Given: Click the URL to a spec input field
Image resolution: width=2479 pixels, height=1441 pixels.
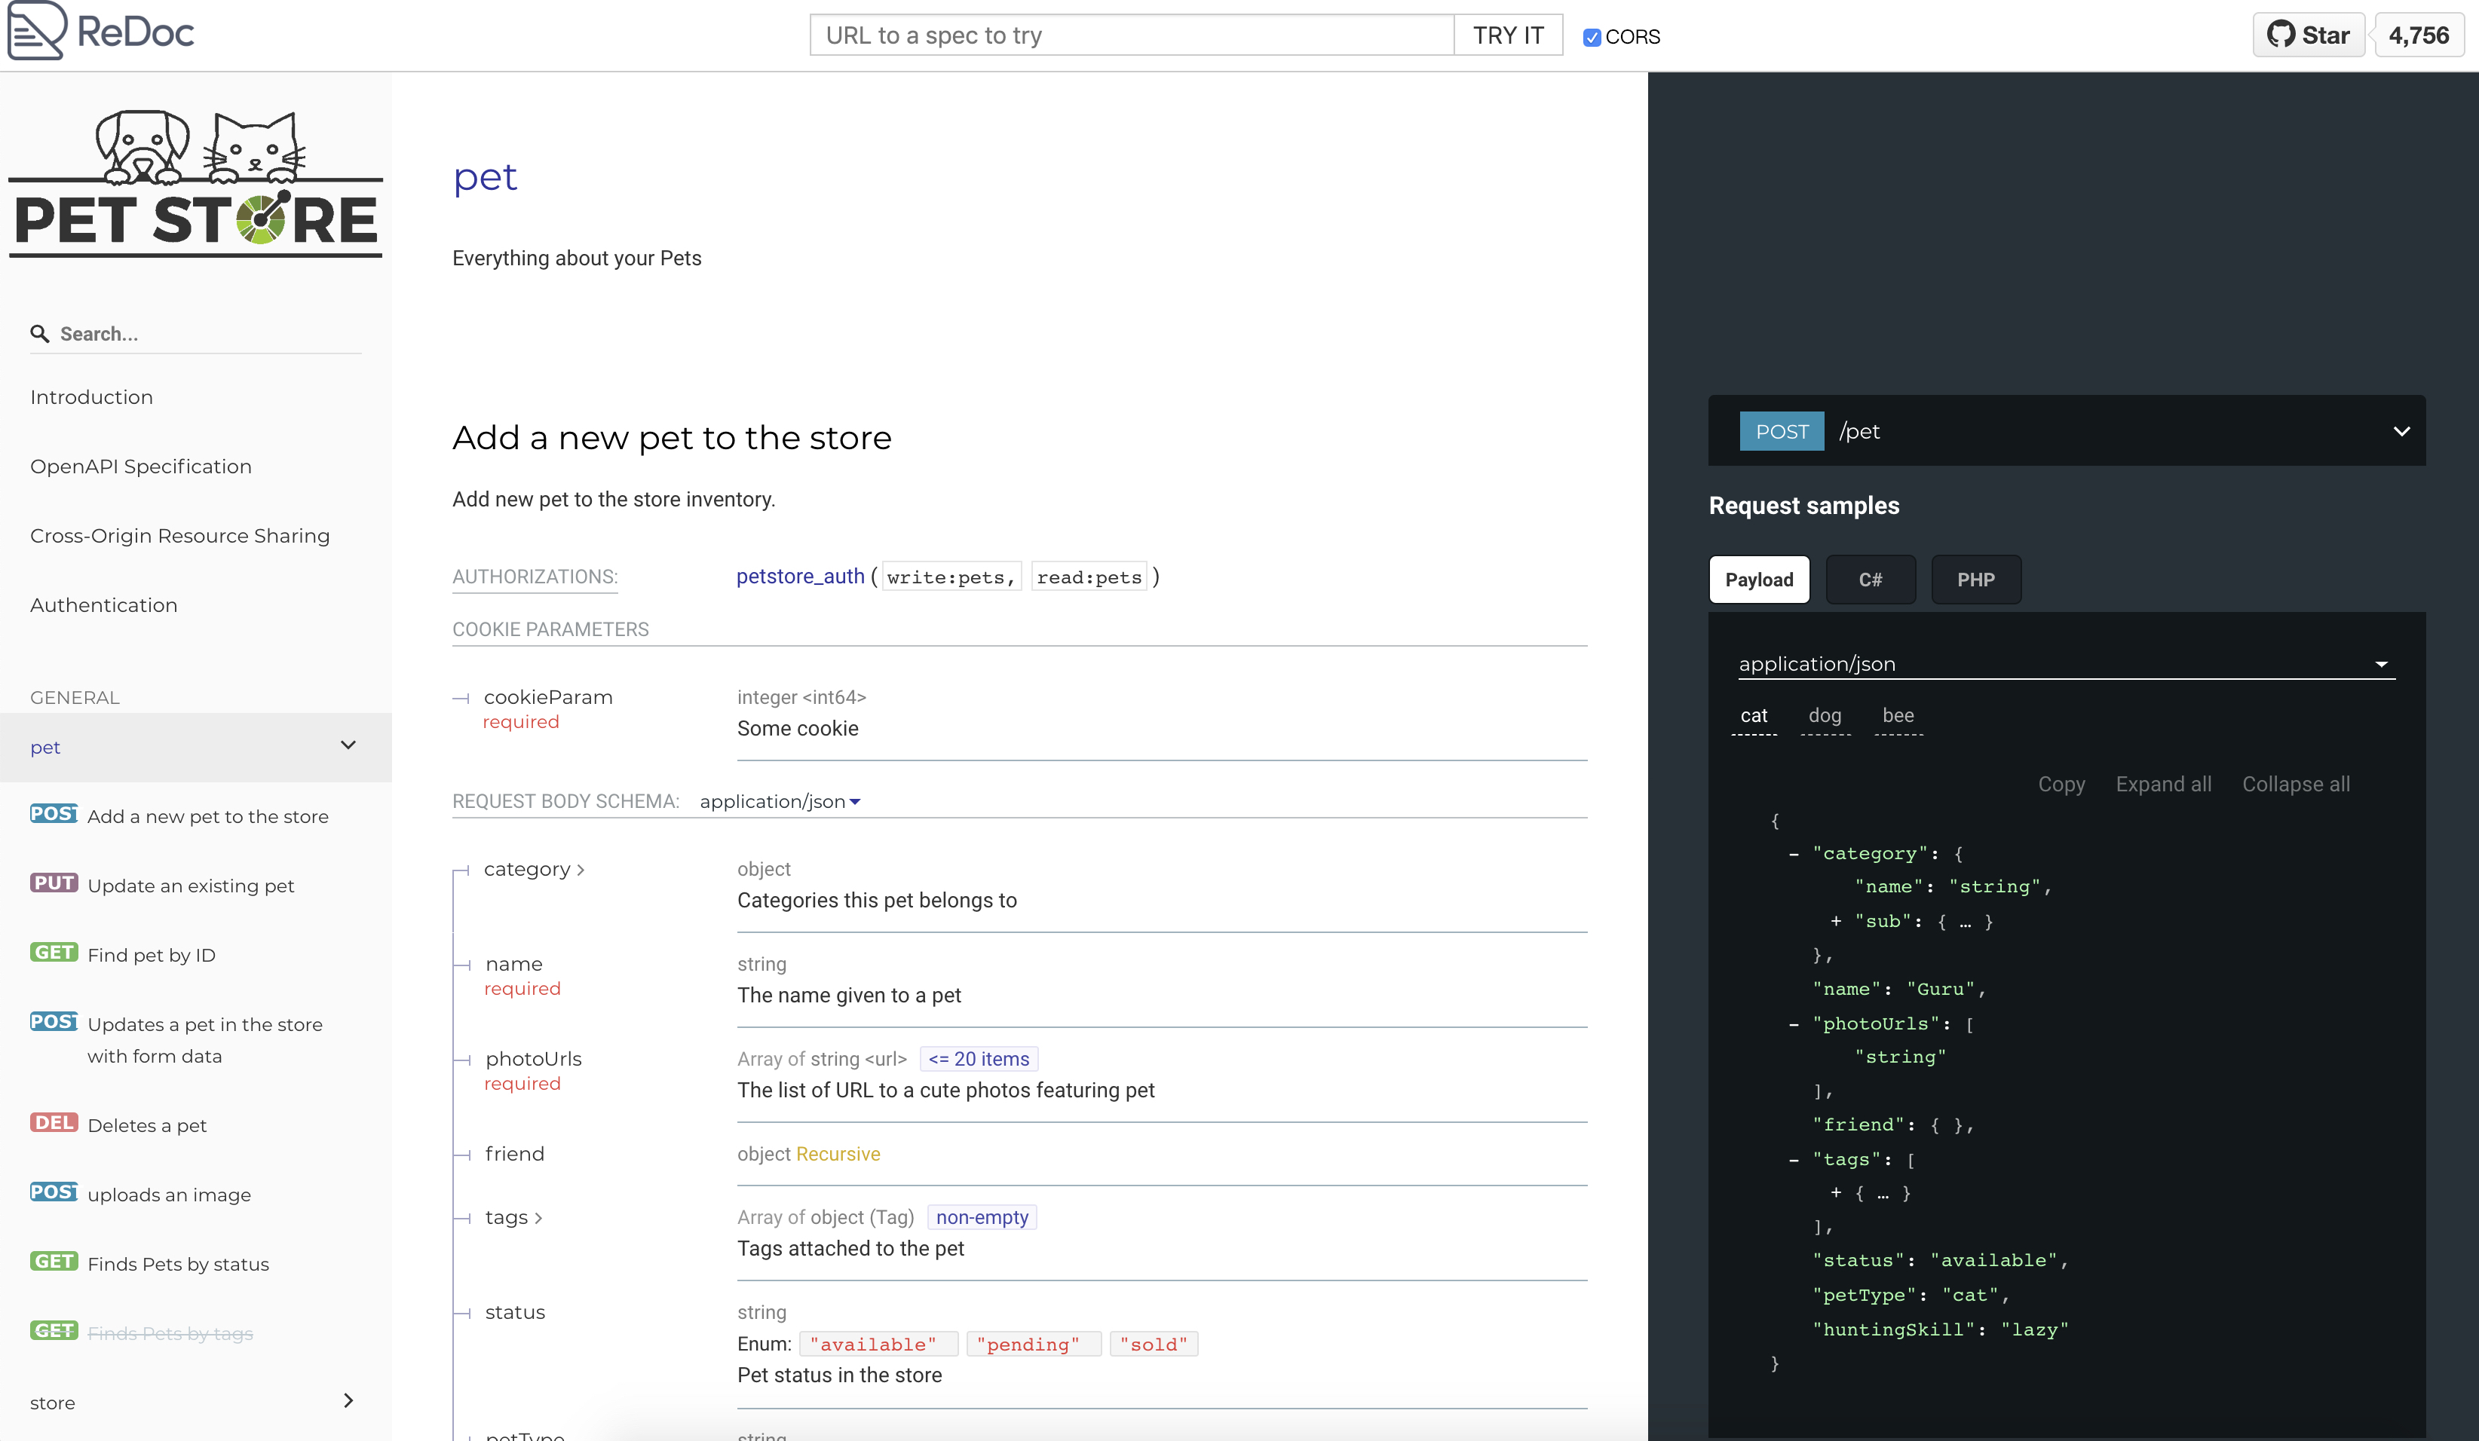Looking at the screenshot, I should (x=1130, y=35).
